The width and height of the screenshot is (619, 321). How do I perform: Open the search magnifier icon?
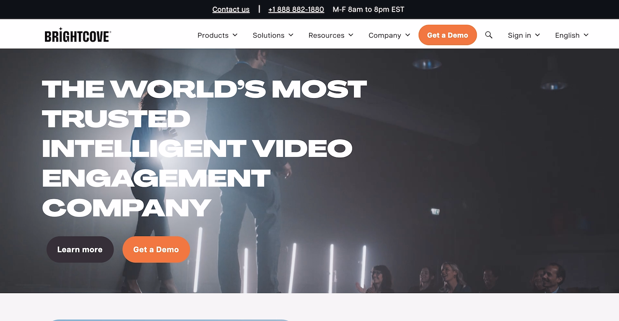coord(489,35)
